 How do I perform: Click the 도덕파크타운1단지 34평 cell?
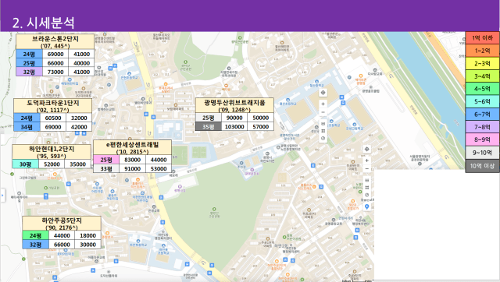click(27, 127)
